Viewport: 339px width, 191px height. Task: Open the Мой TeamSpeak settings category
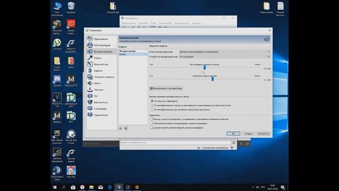point(101,45)
